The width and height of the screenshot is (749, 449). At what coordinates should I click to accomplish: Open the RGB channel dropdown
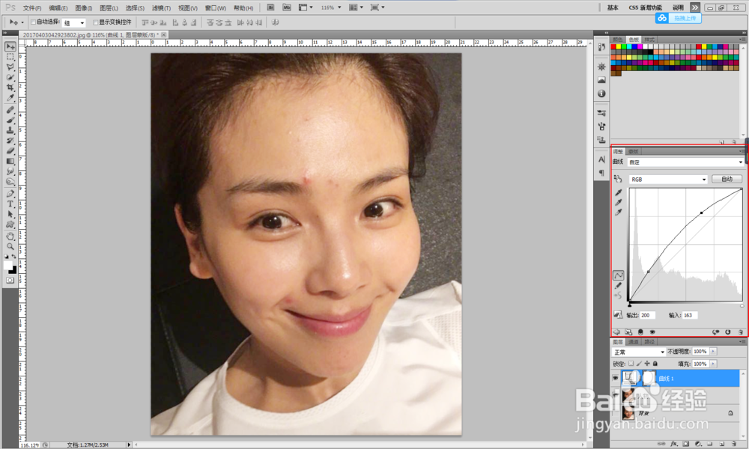(x=668, y=180)
